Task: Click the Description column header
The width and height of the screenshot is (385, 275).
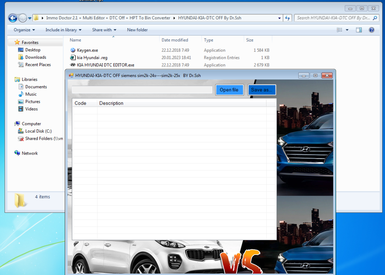Action: point(111,103)
